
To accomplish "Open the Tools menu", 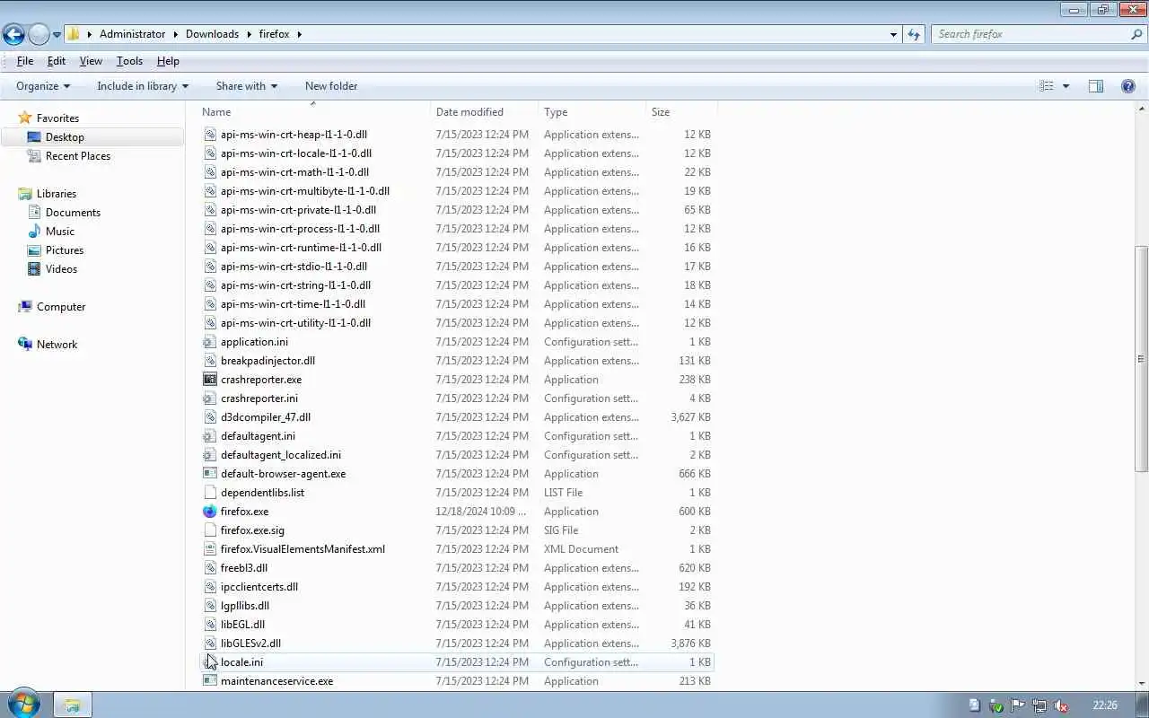I will (129, 61).
